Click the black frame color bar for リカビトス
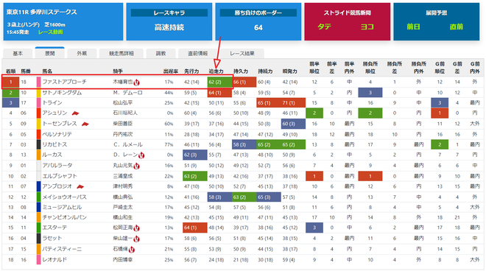The image size is (486, 271). tap(39, 145)
